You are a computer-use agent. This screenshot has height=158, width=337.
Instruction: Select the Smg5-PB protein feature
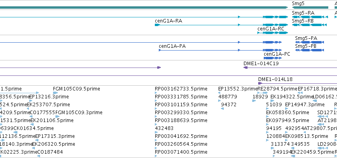coord(310,50)
